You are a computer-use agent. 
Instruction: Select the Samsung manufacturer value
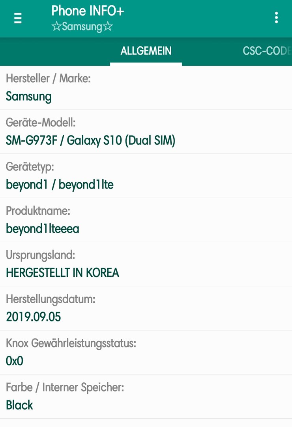point(28,97)
